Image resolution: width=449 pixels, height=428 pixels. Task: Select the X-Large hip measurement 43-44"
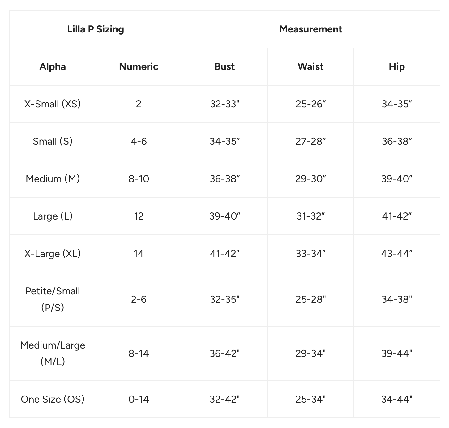point(397,254)
